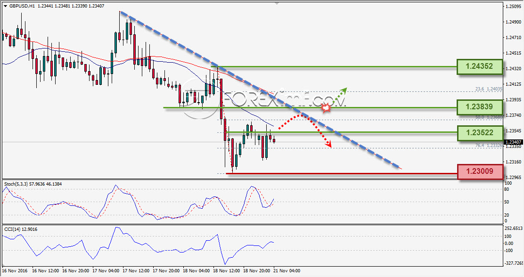
Task: Click price axis value 1.24515
Action: click(x=513, y=53)
